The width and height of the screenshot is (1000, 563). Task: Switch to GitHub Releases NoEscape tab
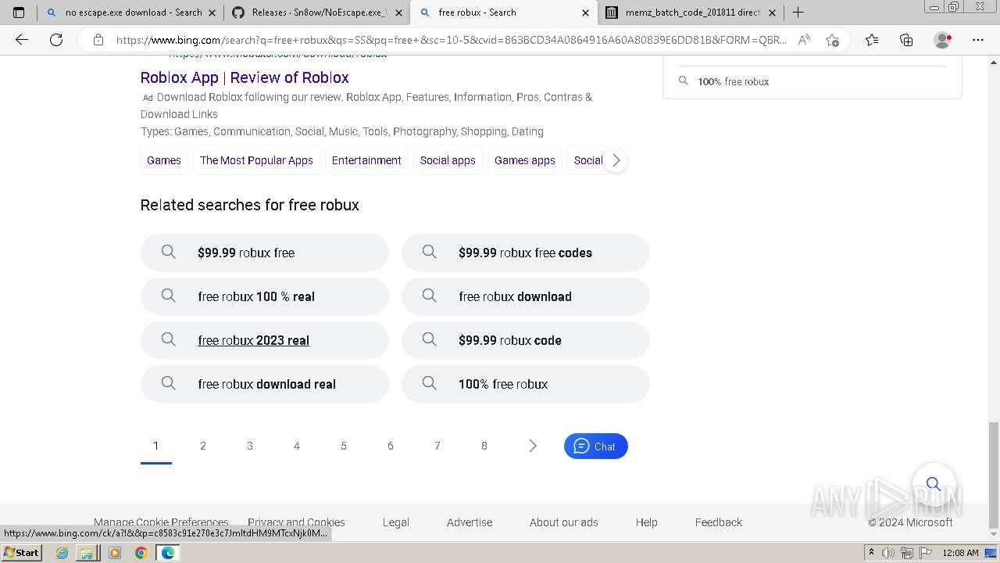[316, 13]
